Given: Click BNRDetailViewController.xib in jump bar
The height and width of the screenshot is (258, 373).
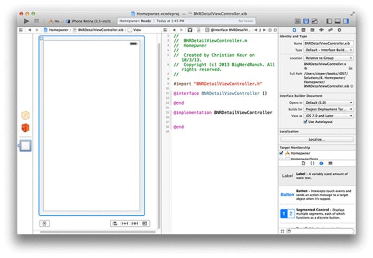Looking at the screenshot, I should [x=98, y=30].
